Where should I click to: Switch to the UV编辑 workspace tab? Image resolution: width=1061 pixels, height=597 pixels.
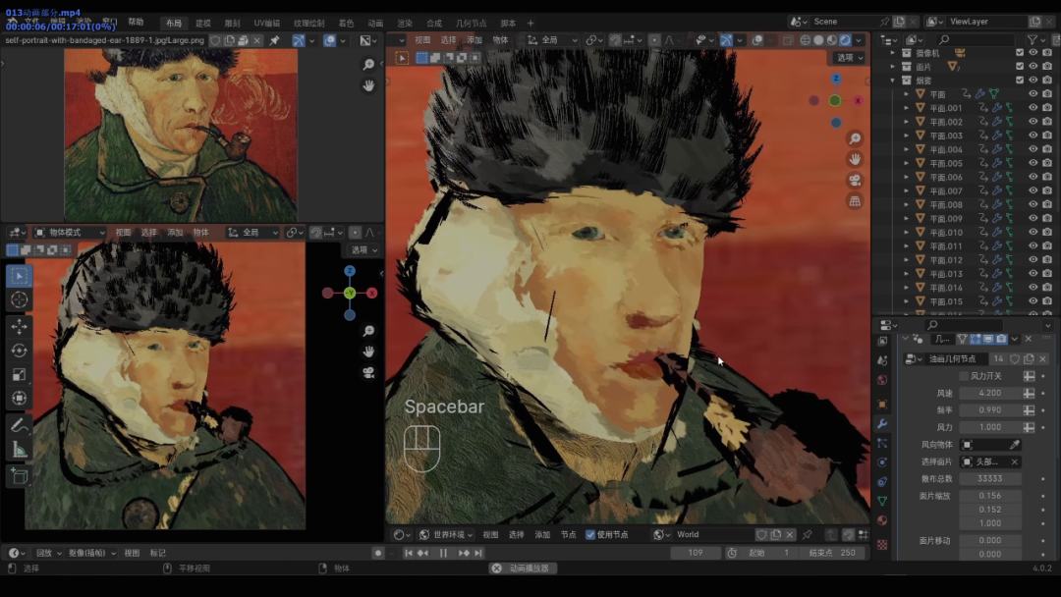[266, 23]
